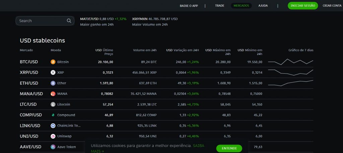The width and height of the screenshot is (343, 153).
Task: Click the search magnifier icon
Action: [69, 21]
